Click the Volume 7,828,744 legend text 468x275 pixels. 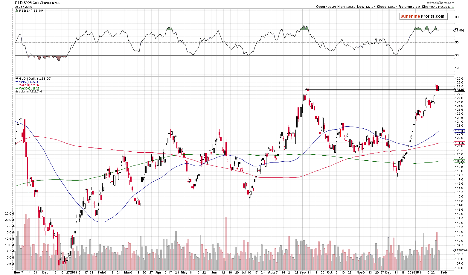click(x=30, y=91)
